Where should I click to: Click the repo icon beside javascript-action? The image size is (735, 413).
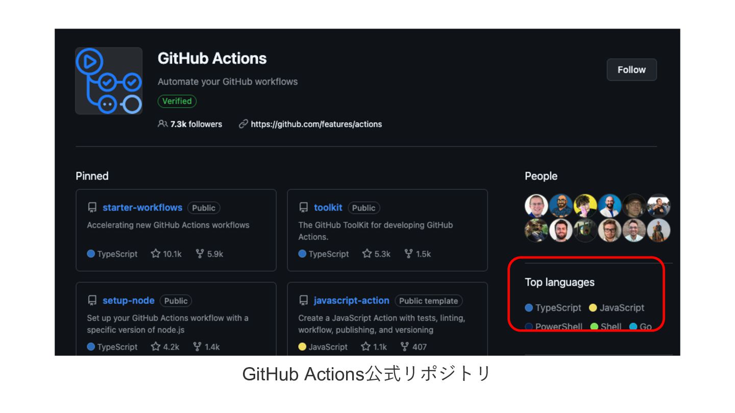pyautogui.click(x=304, y=300)
